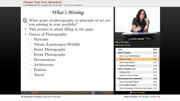Expand the Lecture Description arrow

click(x=64, y=5)
